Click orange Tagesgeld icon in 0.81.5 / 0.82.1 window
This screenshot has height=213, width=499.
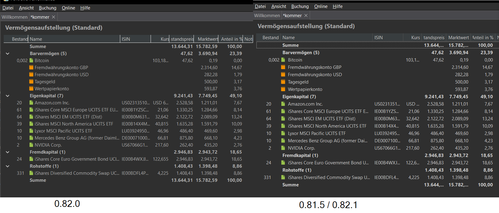click(x=283, y=82)
